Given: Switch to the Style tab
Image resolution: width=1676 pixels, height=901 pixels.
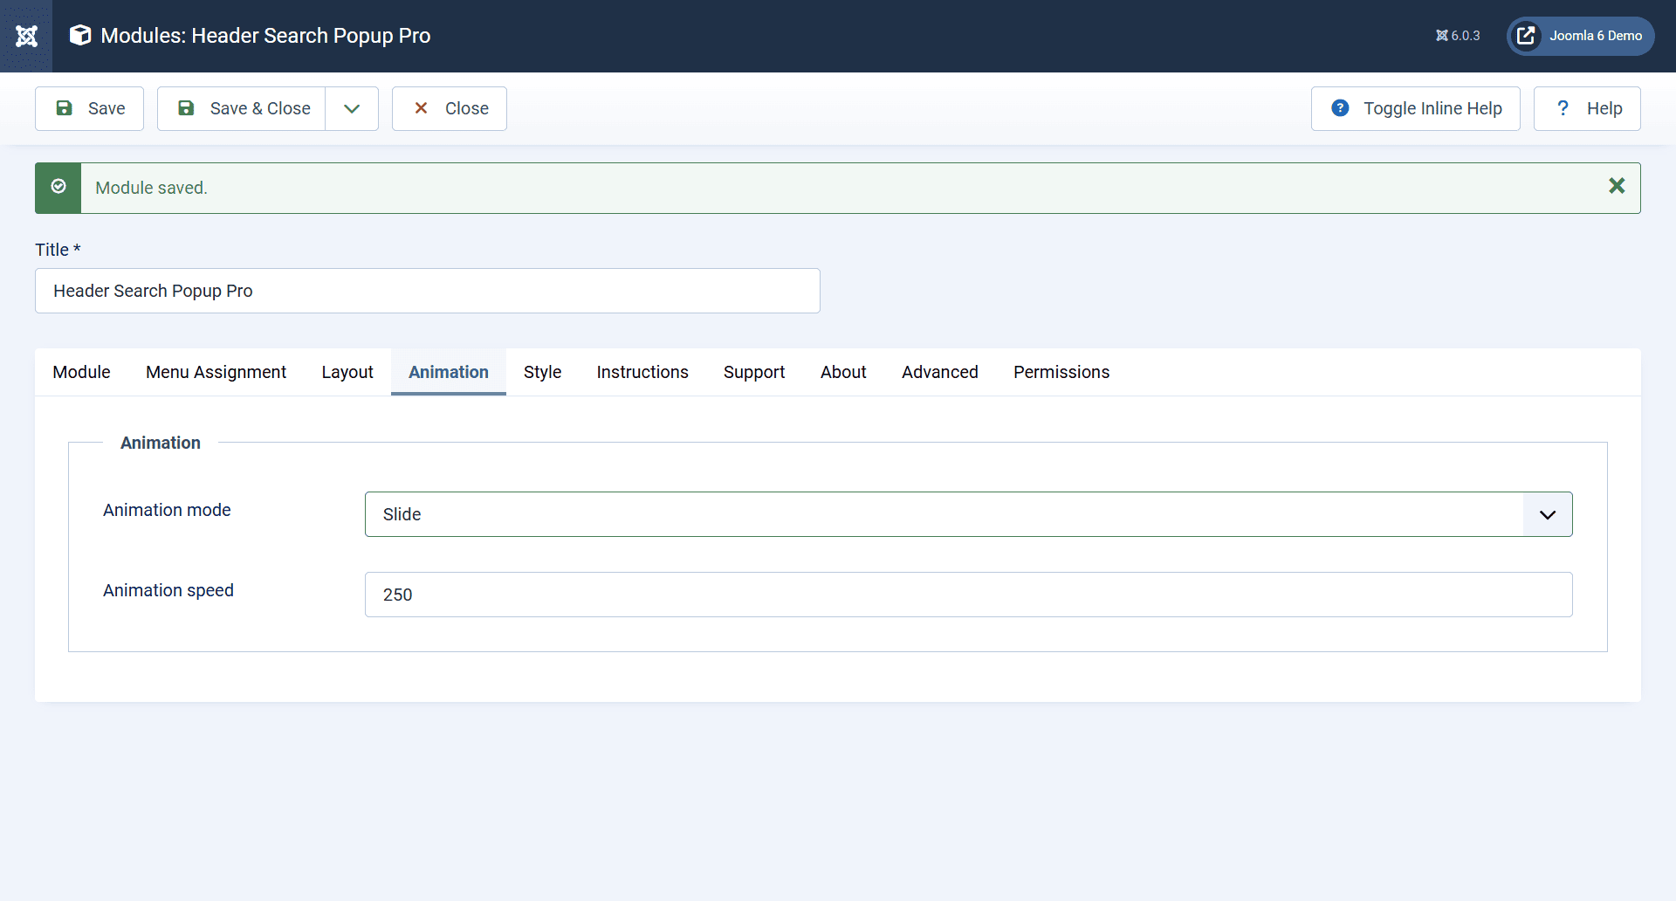Looking at the screenshot, I should click(542, 372).
